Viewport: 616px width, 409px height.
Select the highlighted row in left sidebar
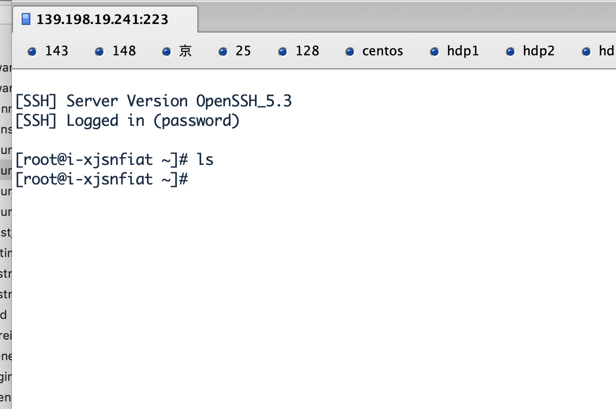click(x=6, y=170)
